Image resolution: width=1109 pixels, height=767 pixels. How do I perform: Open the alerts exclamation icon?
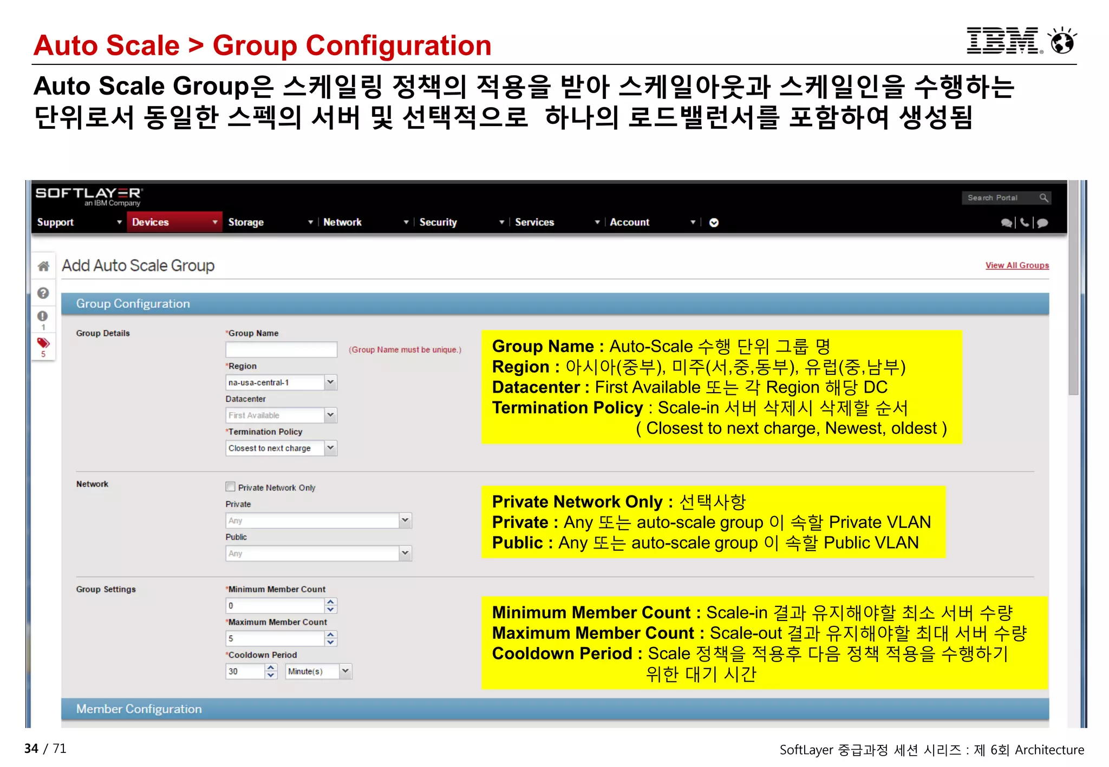(x=43, y=316)
